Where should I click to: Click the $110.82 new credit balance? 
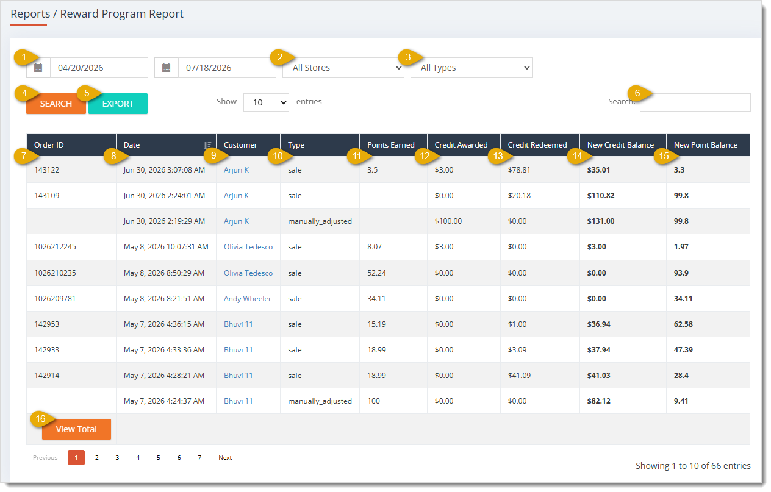point(601,196)
